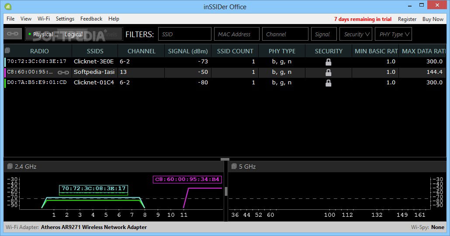Click the Clicknet-01C4 SSID cell
This screenshot has width=450, height=236.
click(94, 83)
